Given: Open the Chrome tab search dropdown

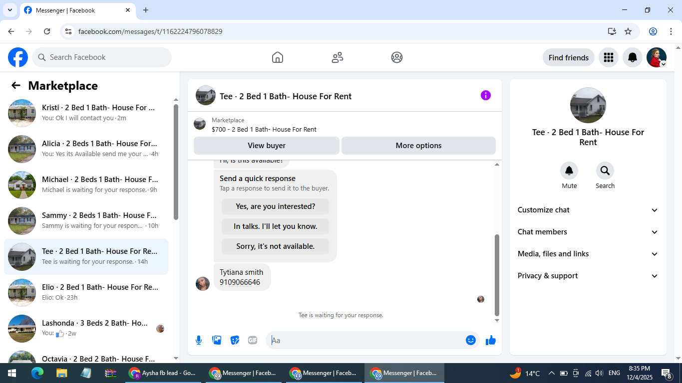Looking at the screenshot, I should 9,10.
